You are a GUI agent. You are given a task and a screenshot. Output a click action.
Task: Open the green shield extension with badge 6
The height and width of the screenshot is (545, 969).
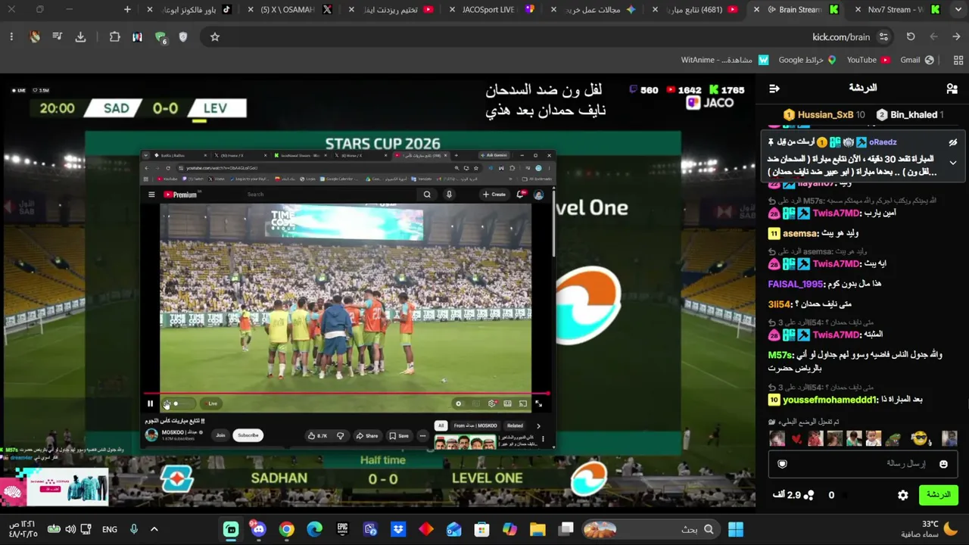pyautogui.click(x=160, y=37)
